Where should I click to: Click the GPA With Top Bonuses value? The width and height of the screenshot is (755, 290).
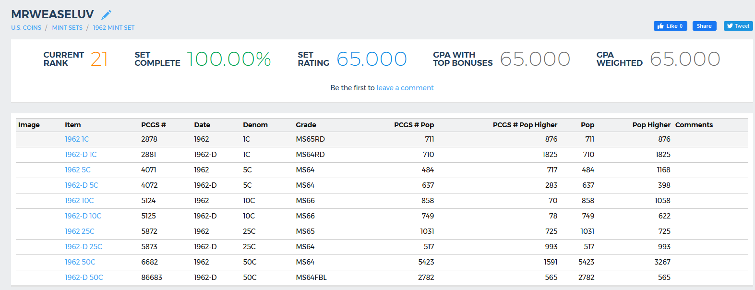(x=535, y=59)
